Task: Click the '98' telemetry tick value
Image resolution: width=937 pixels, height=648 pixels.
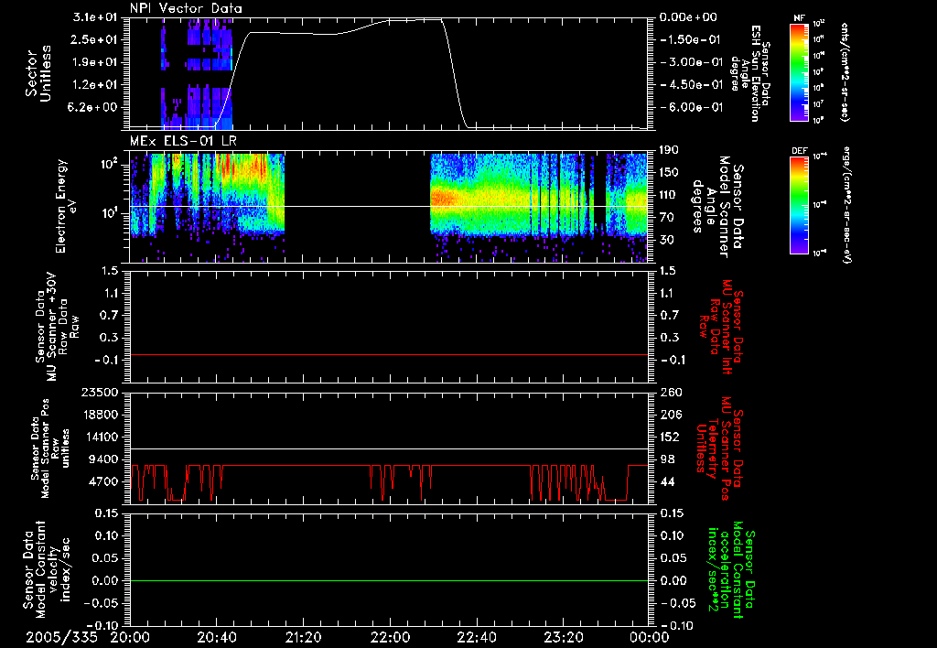Action: 667,459
